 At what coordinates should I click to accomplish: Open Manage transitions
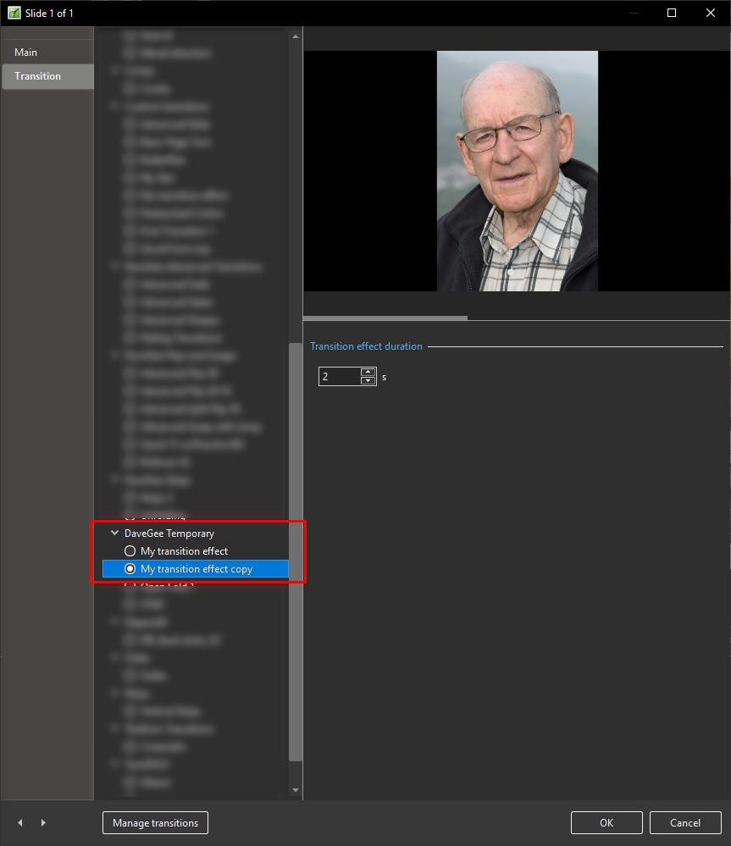155,822
